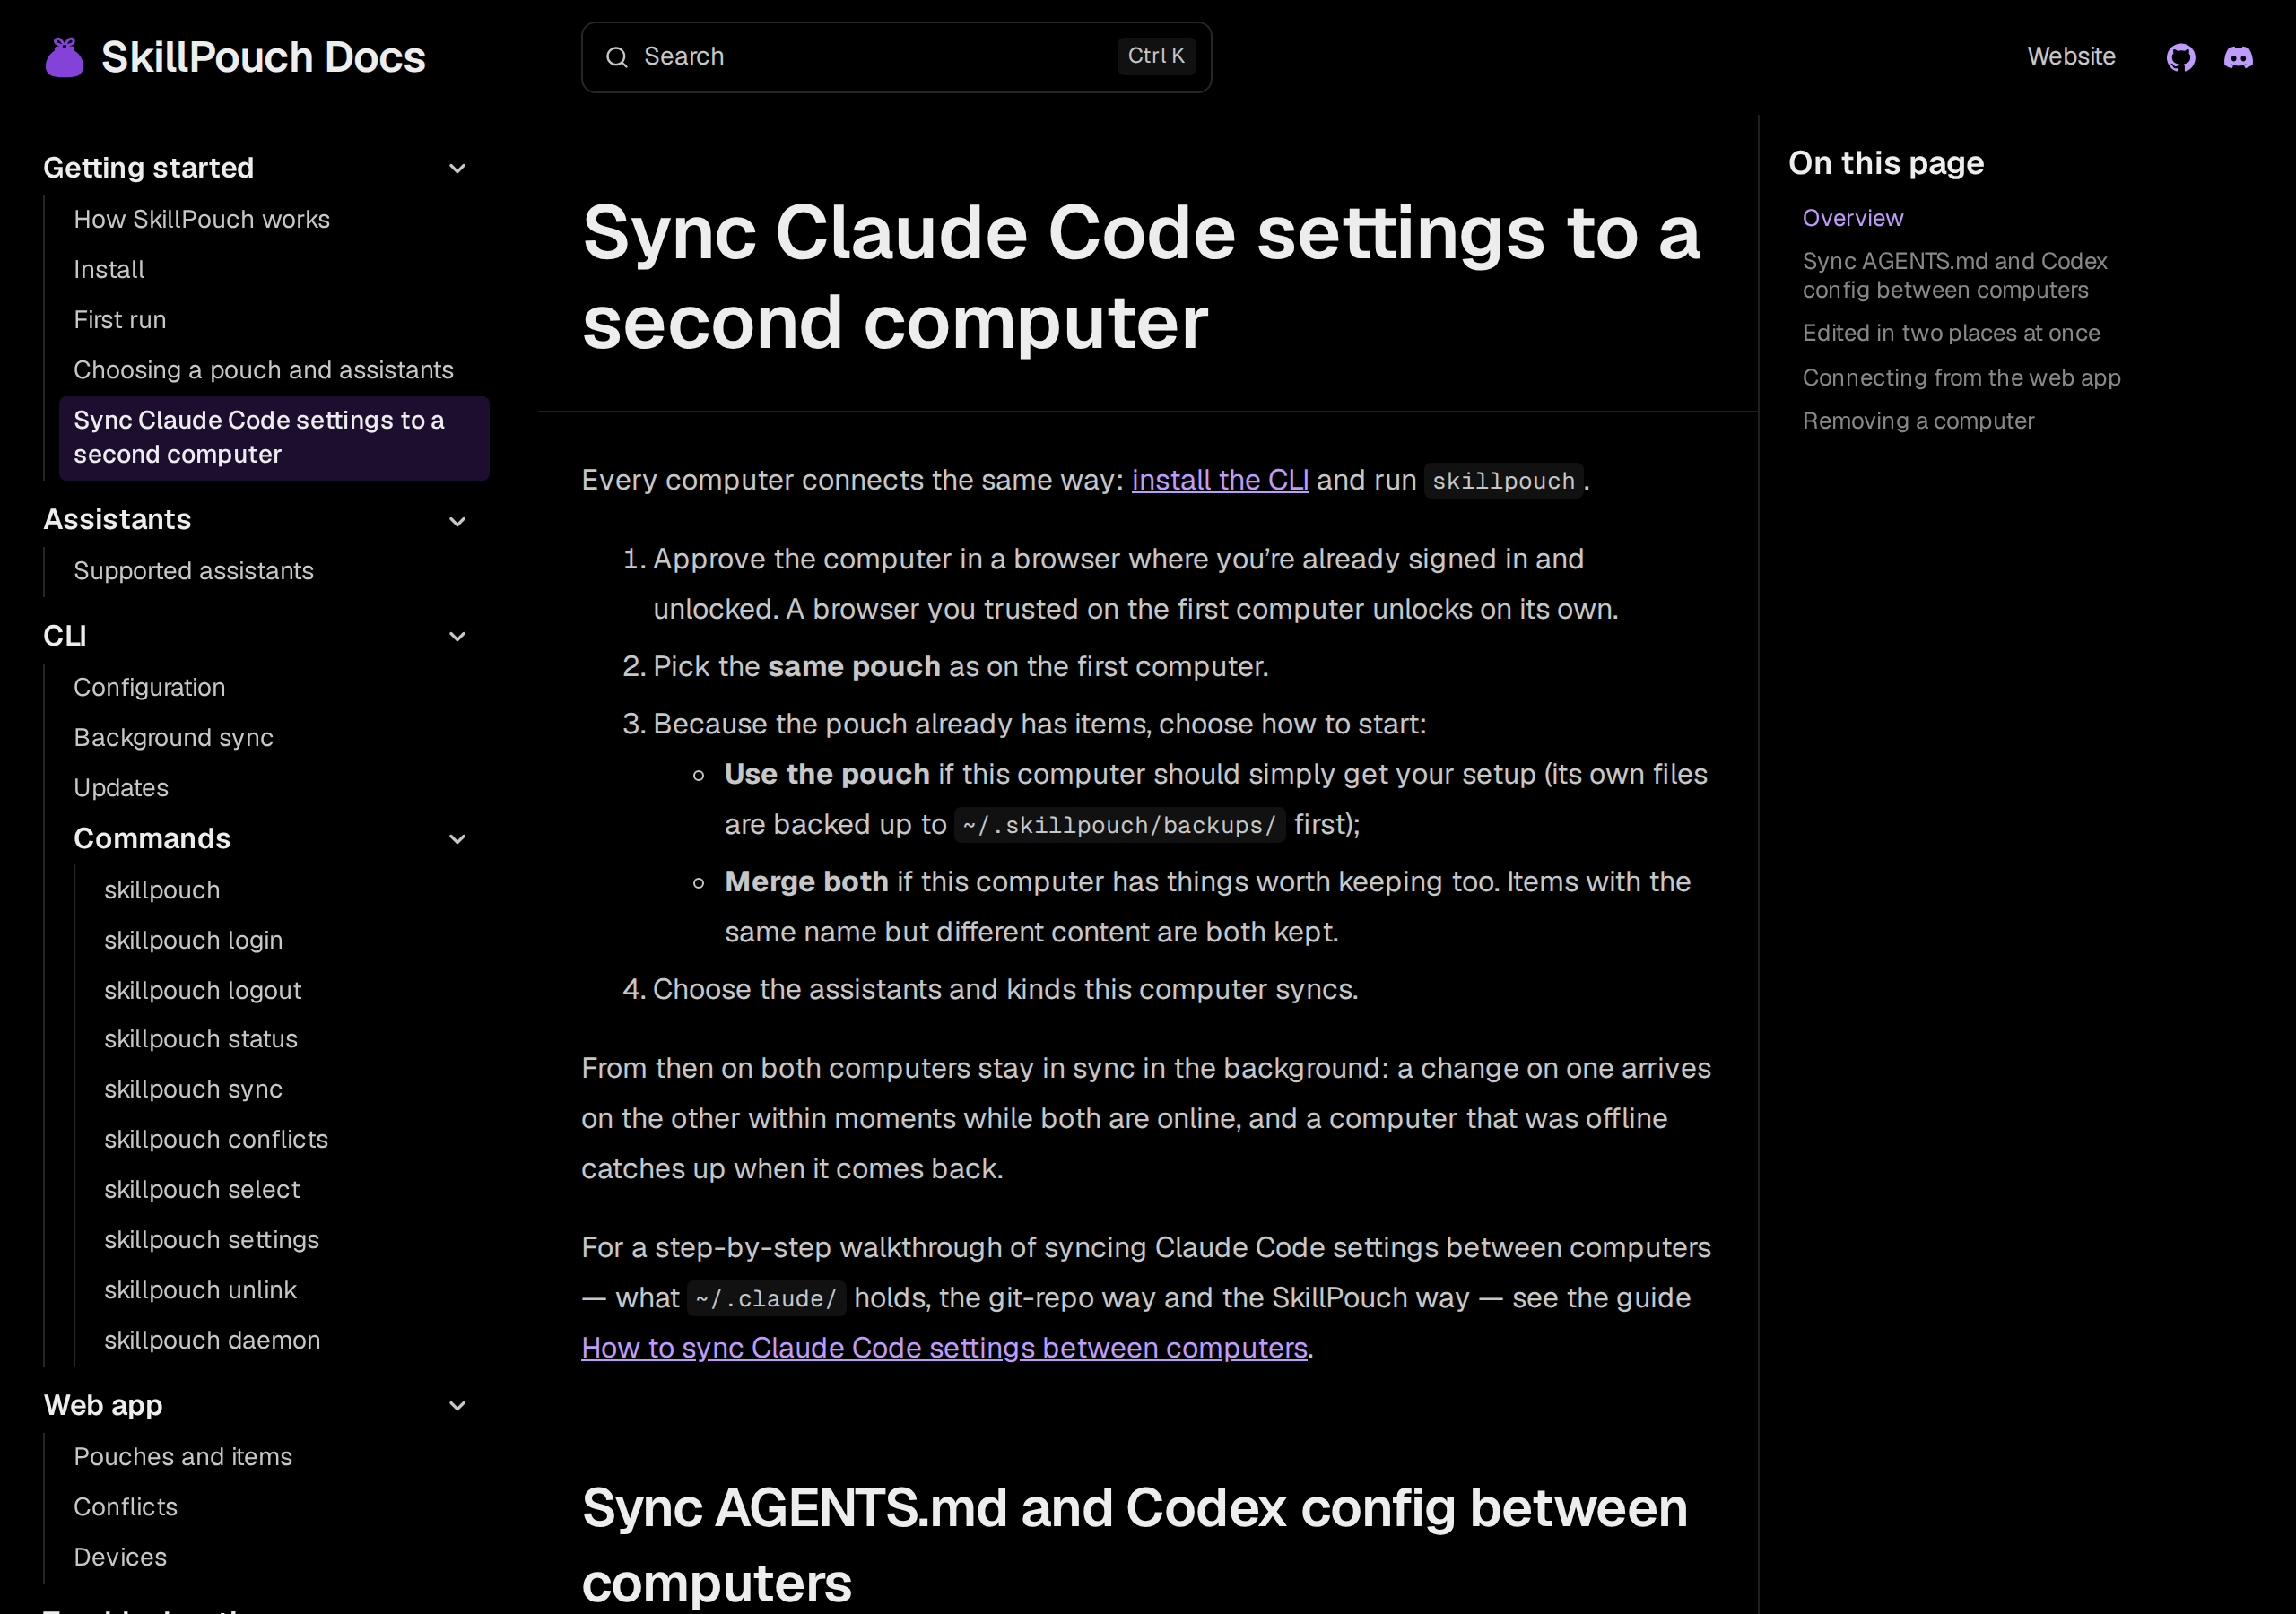Open the 'skillpouch logout' command page
Viewport: 2296px width, 1614px height.
click(x=203, y=990)
